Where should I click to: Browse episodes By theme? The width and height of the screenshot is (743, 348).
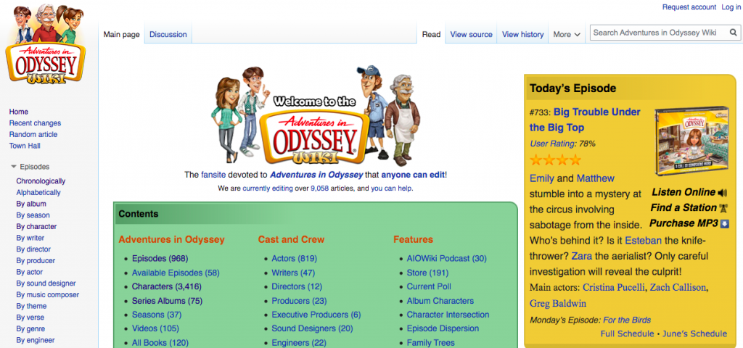[31, 306]
